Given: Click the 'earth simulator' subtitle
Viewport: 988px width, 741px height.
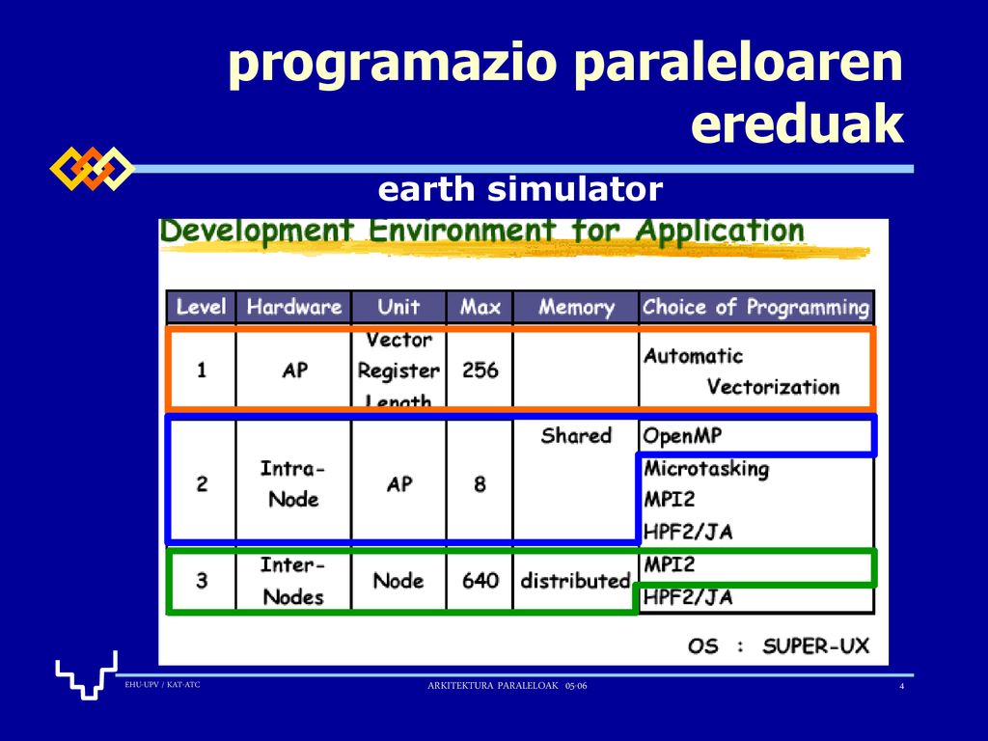Looking at the screenshot, I should [x=520, y=189].
